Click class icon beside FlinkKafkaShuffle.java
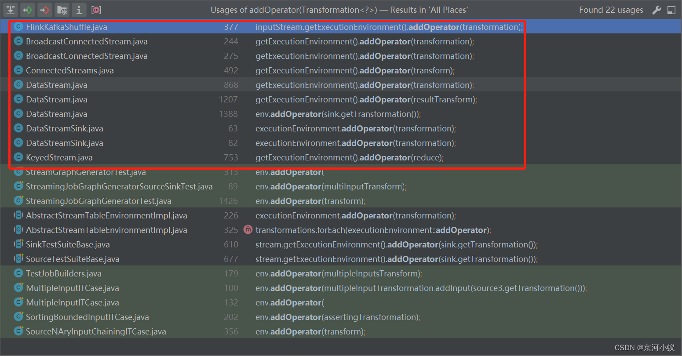 pos(18,27)
